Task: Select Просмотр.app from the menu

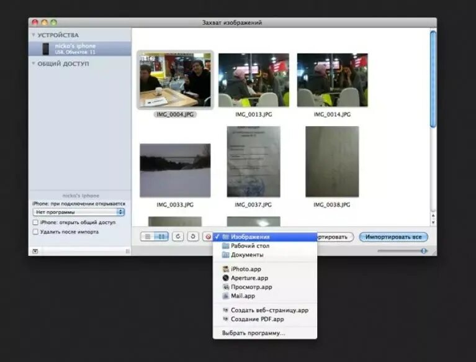Action: [265, 287]
